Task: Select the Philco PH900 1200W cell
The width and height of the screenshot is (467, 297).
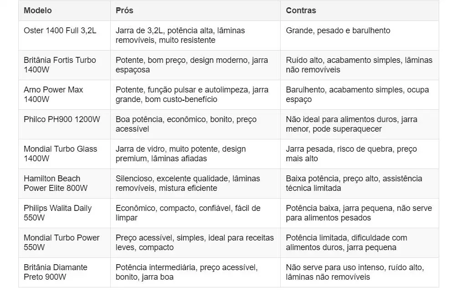Action: point(62,120)
